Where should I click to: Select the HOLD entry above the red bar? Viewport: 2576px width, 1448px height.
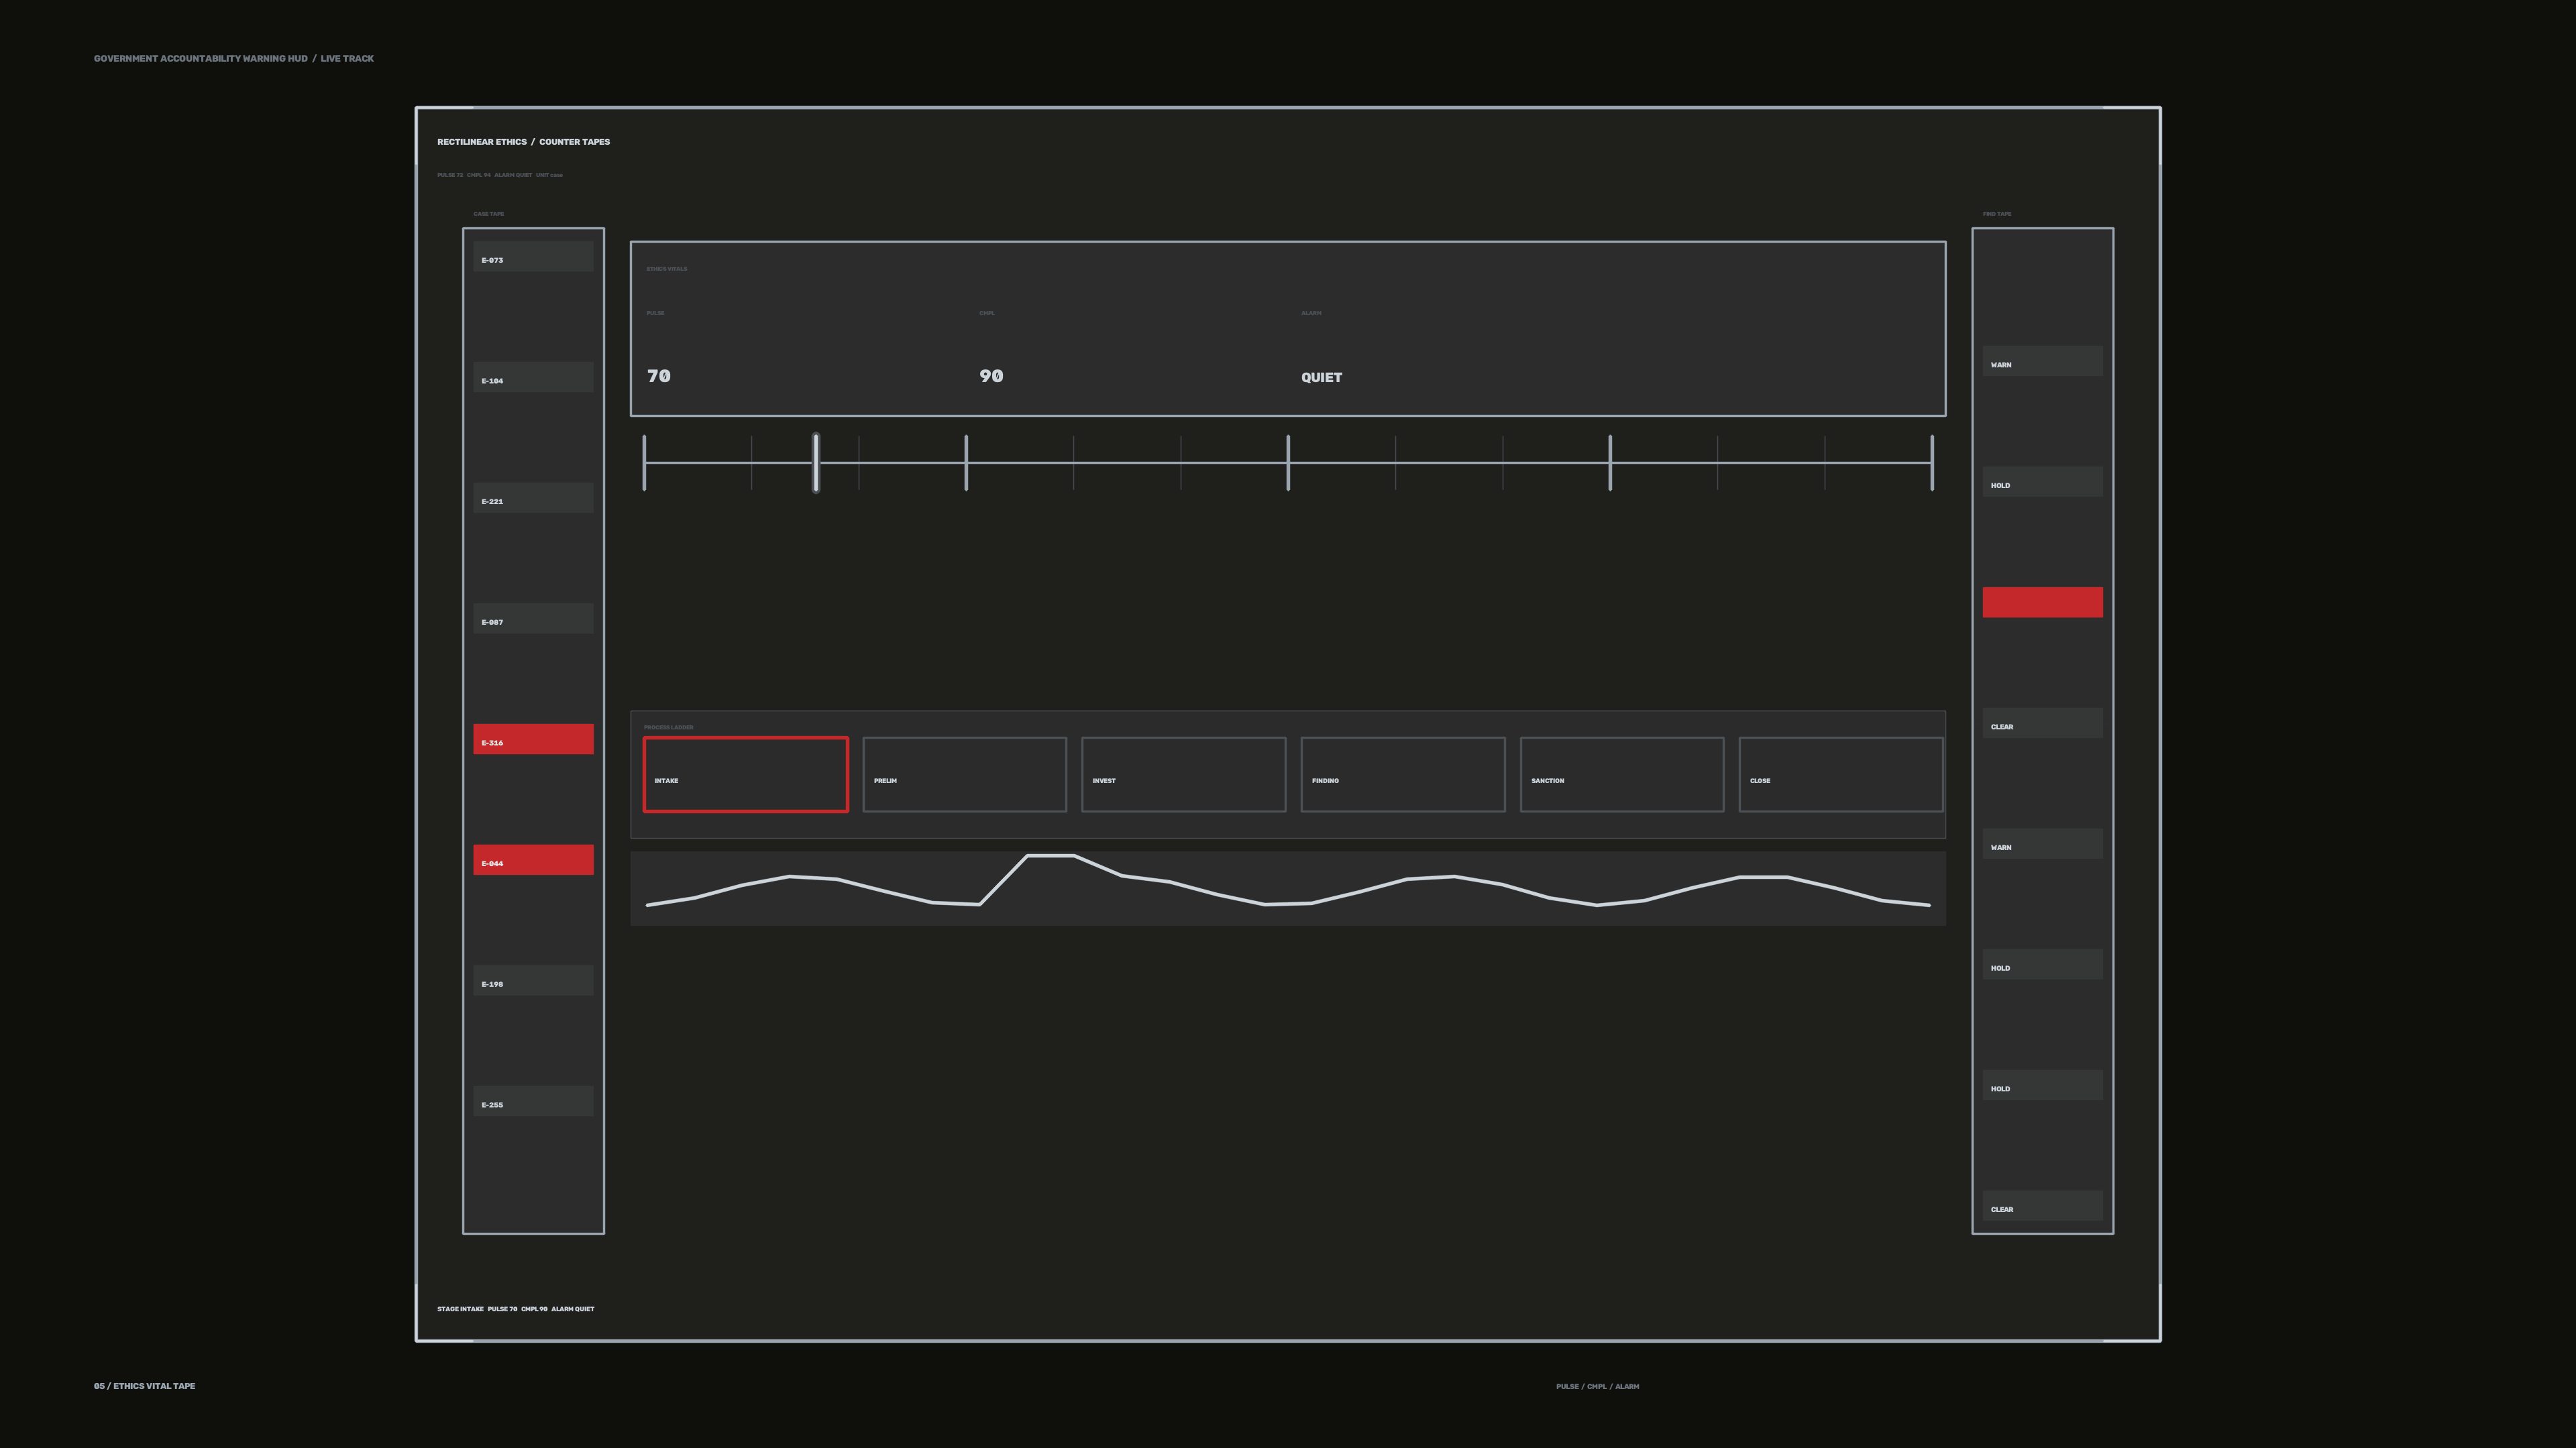(2042, 482)
